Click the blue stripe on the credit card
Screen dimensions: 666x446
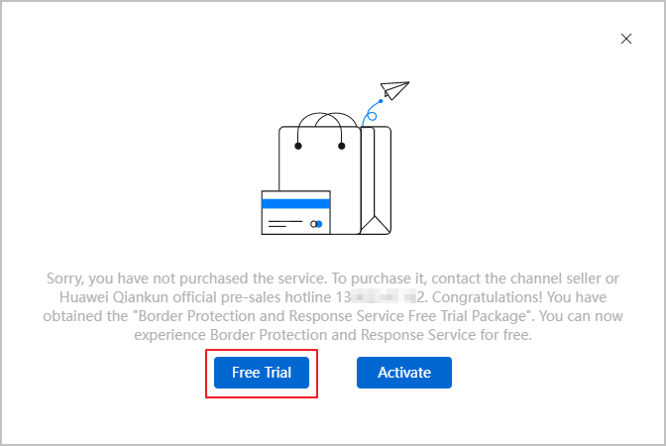click(x=296, y=204)
